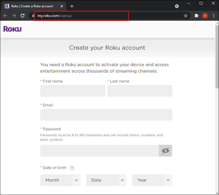The width and height of the screenshot is (219, 195).
Task: Click the date of birth help icon
Action: (x=72, y=168)
